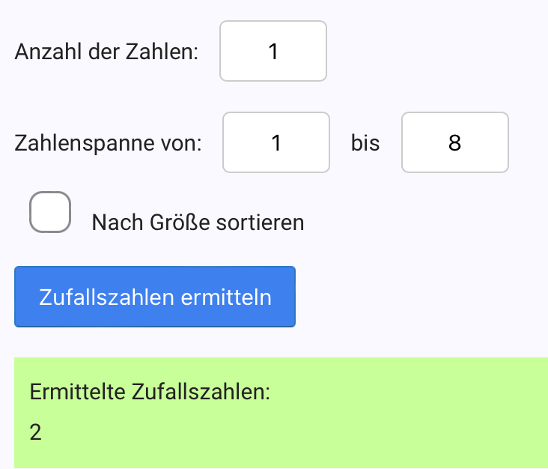Click the word bis between range fields

point(365,143)
